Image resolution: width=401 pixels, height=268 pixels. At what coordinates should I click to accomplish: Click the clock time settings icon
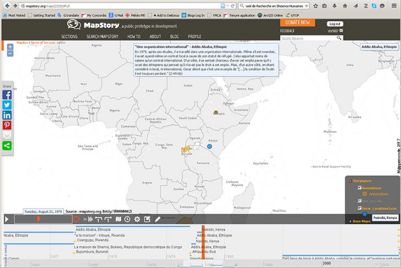[x=127, y=219]
